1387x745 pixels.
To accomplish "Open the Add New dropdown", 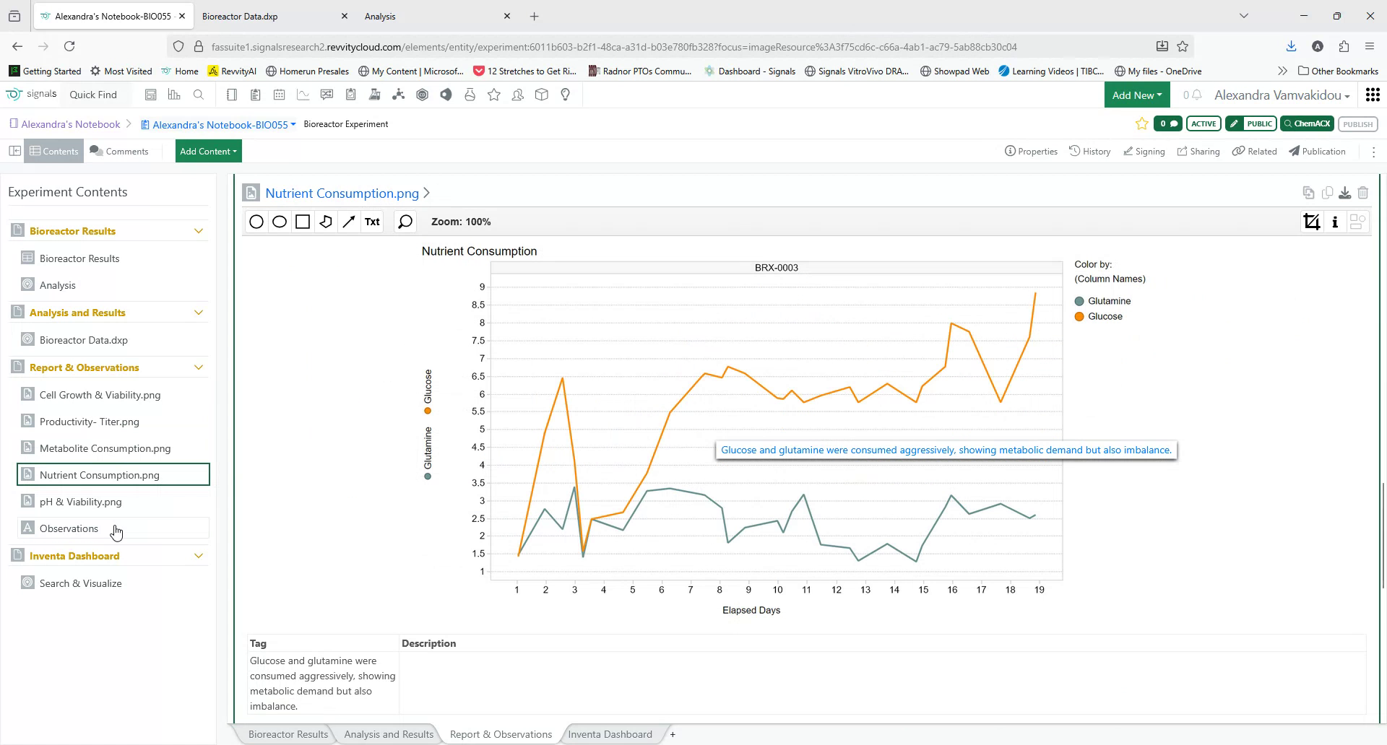I will click(1136, 95).
